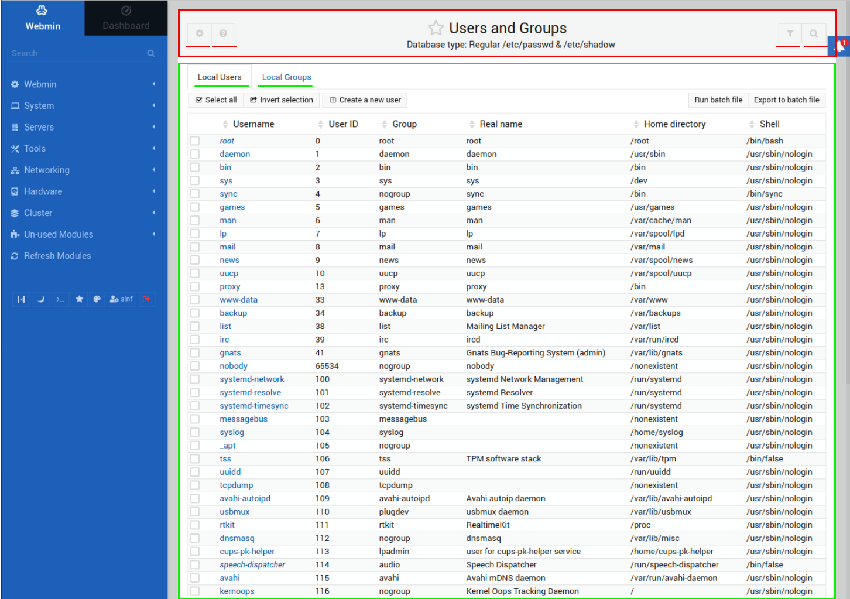Open module configuration gear icon
Image resolution: width=850 pixels, height=599 pixels.
click(200, 34)
